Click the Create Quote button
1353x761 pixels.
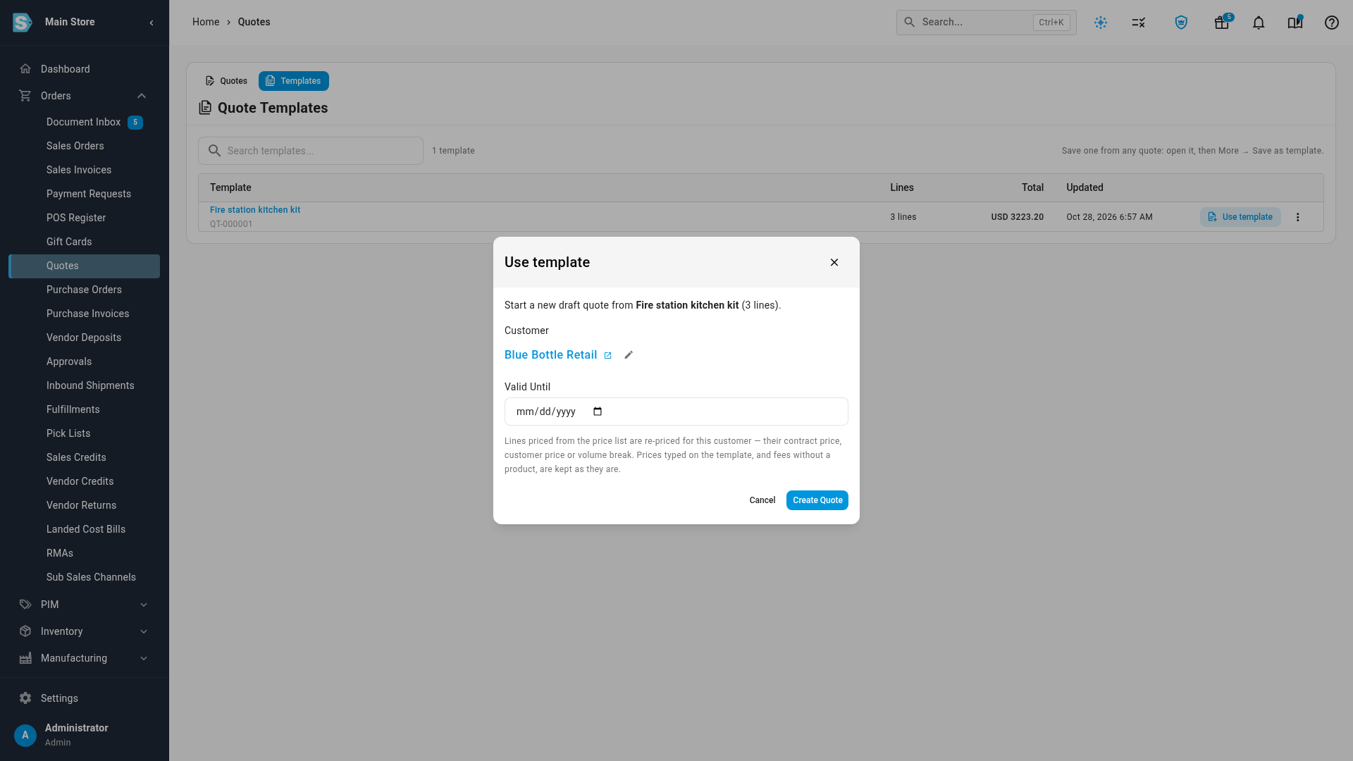(x=817, y=500)
